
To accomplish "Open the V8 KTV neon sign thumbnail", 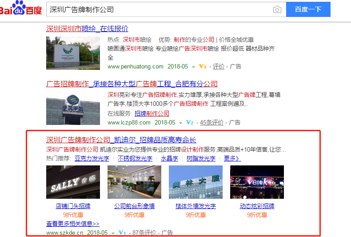I will click(x=257, y=182).
